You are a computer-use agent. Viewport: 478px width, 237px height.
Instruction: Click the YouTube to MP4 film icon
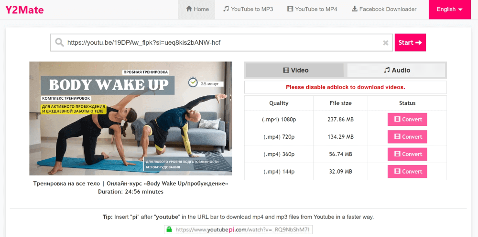(x=290, y=9)
